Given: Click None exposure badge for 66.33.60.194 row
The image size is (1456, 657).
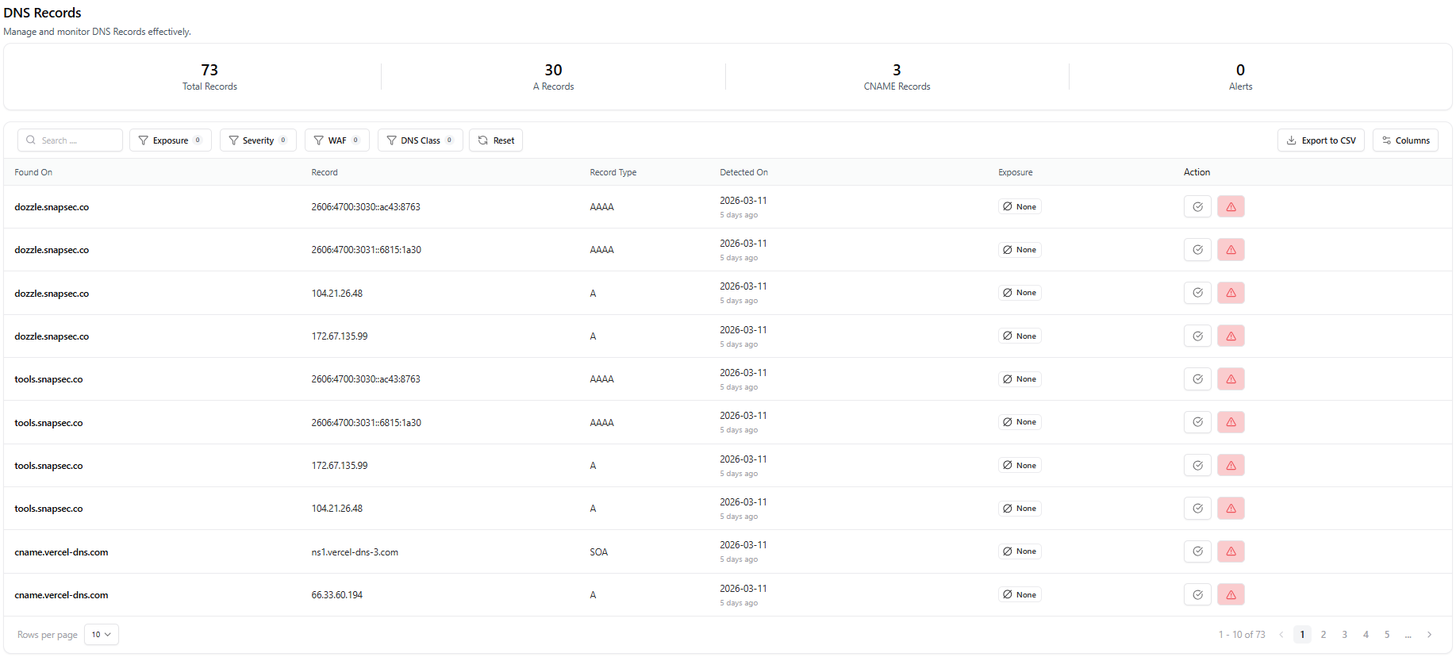Looking at the screenshot, I should 1020,594.
